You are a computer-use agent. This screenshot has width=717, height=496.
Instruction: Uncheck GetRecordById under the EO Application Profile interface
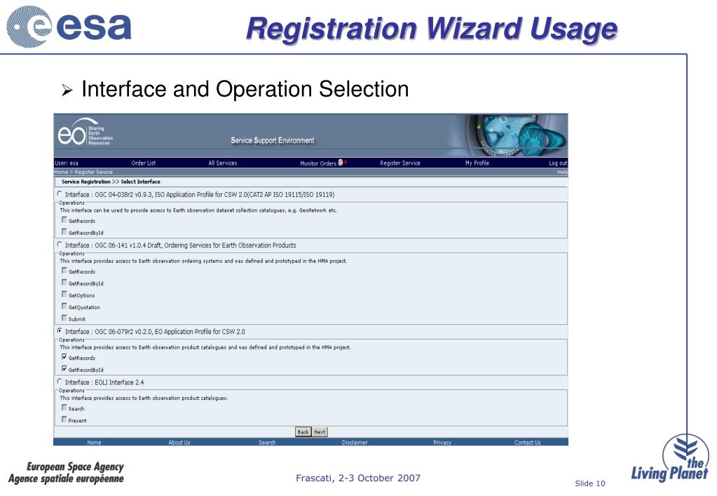click(x=64, y=369)
